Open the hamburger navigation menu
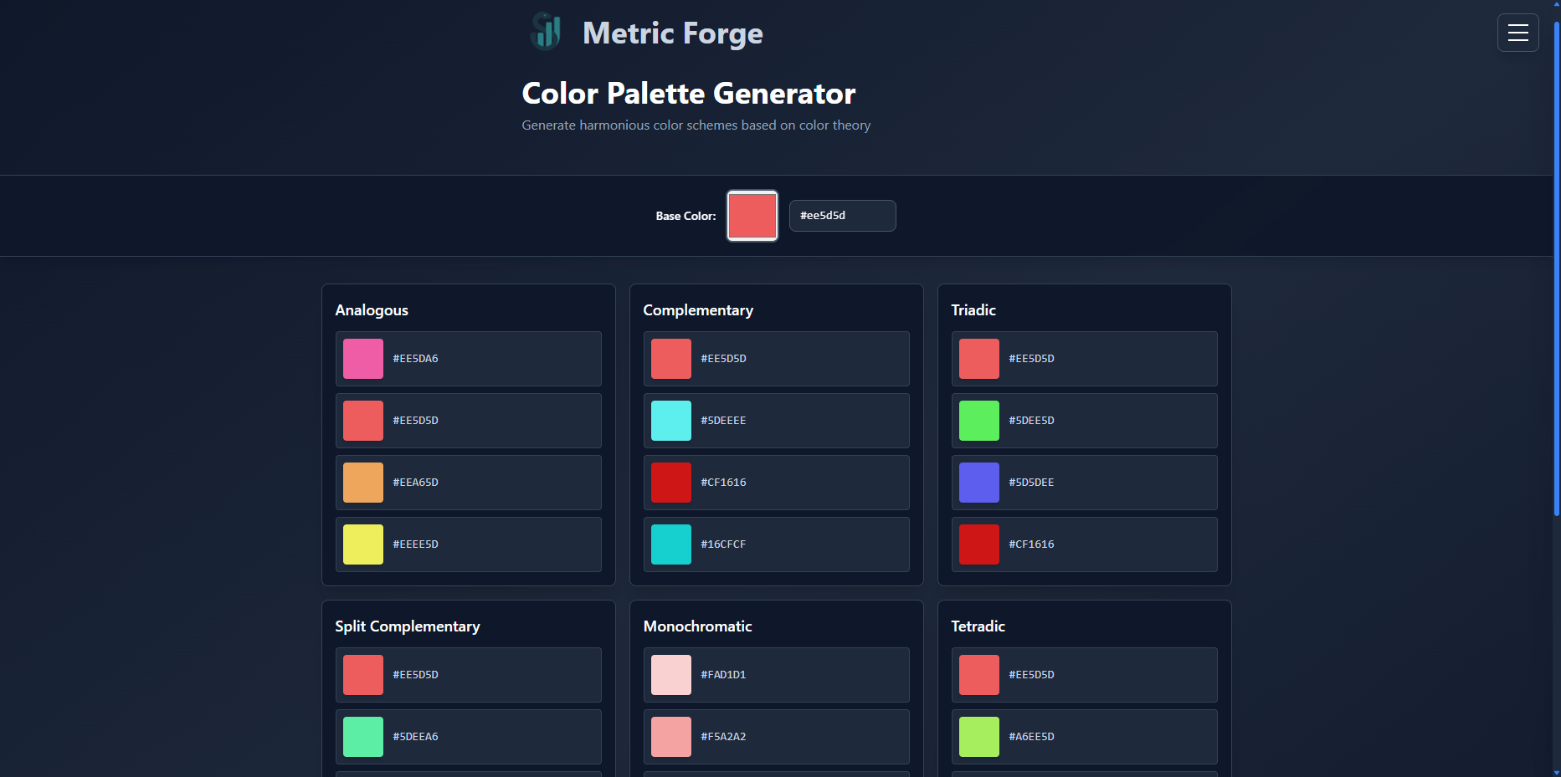The width and height of the screenshot is (1561, 777). pos(1517,33)
